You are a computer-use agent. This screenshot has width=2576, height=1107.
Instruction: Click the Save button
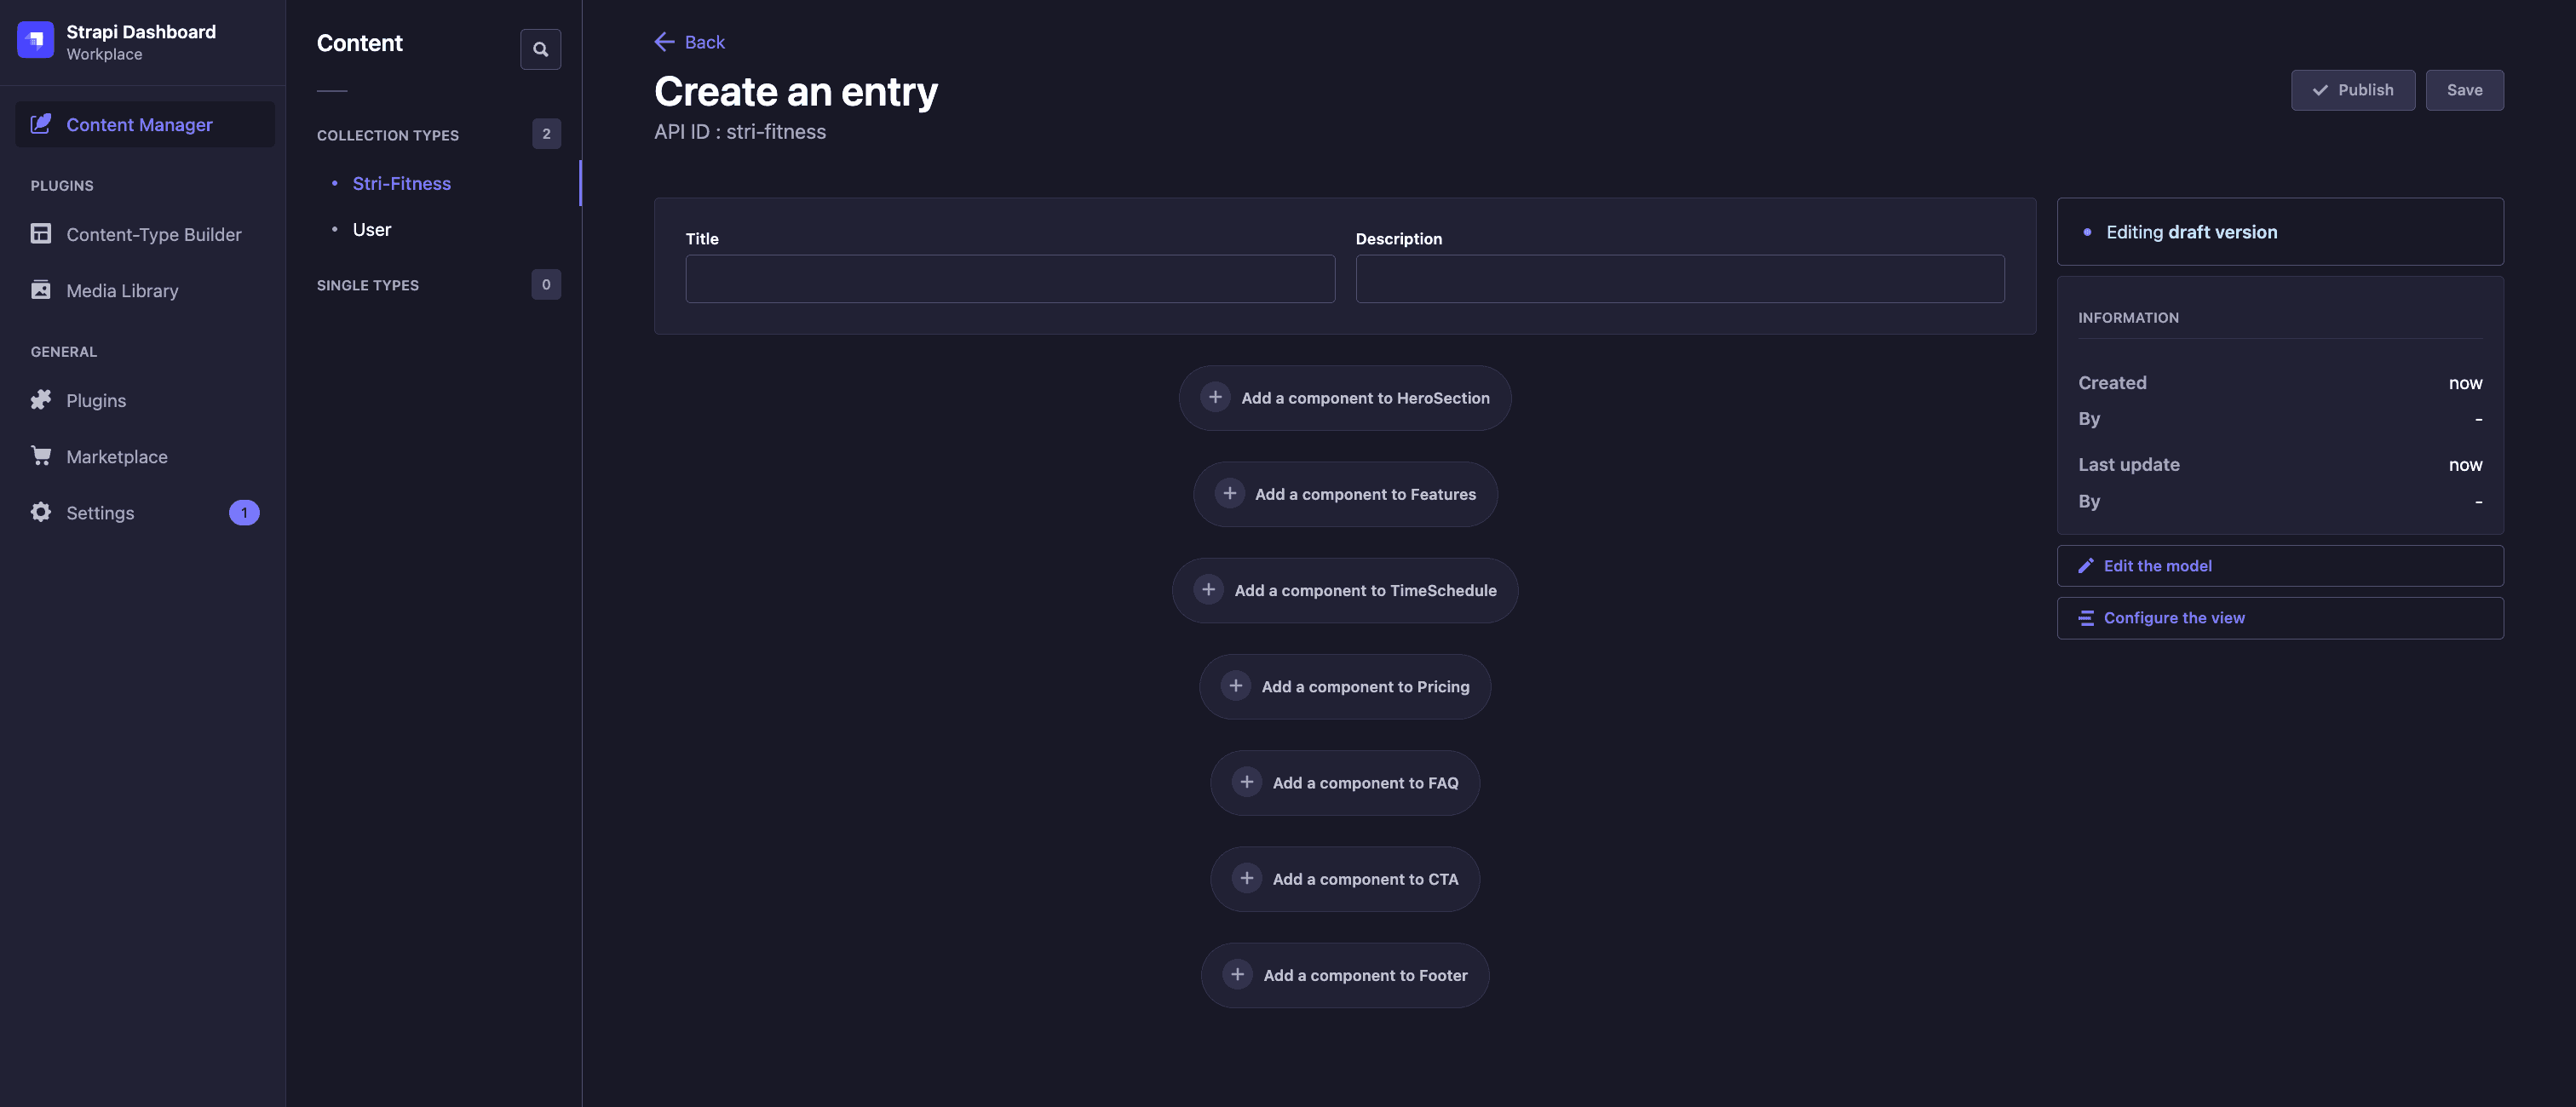[x=2464, y=90]
